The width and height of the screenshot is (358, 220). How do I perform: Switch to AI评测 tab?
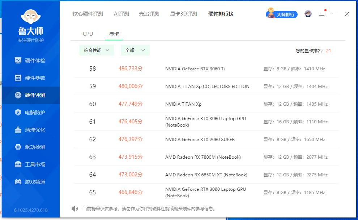tap(122, 14)
